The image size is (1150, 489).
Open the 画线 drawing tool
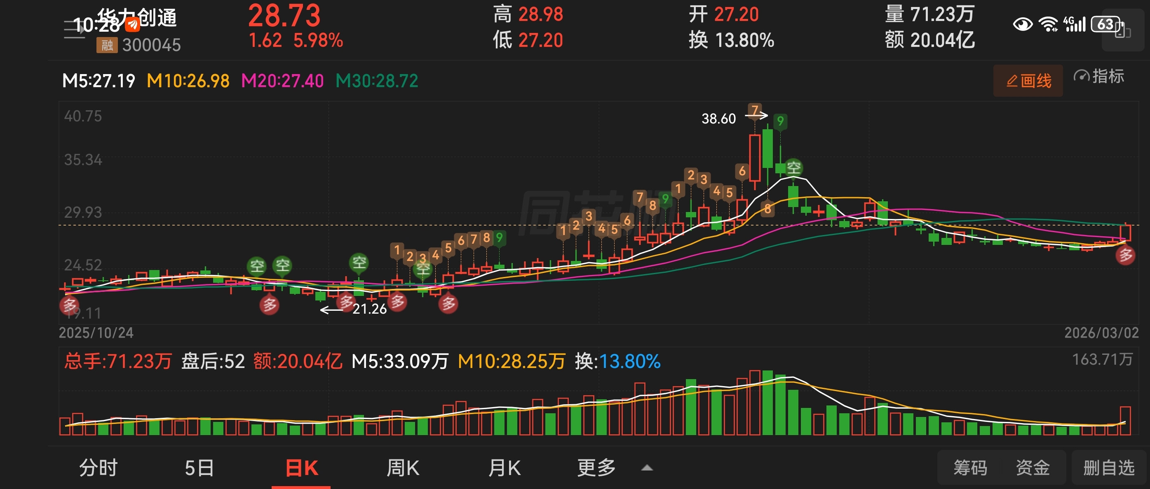[1028, 81]
